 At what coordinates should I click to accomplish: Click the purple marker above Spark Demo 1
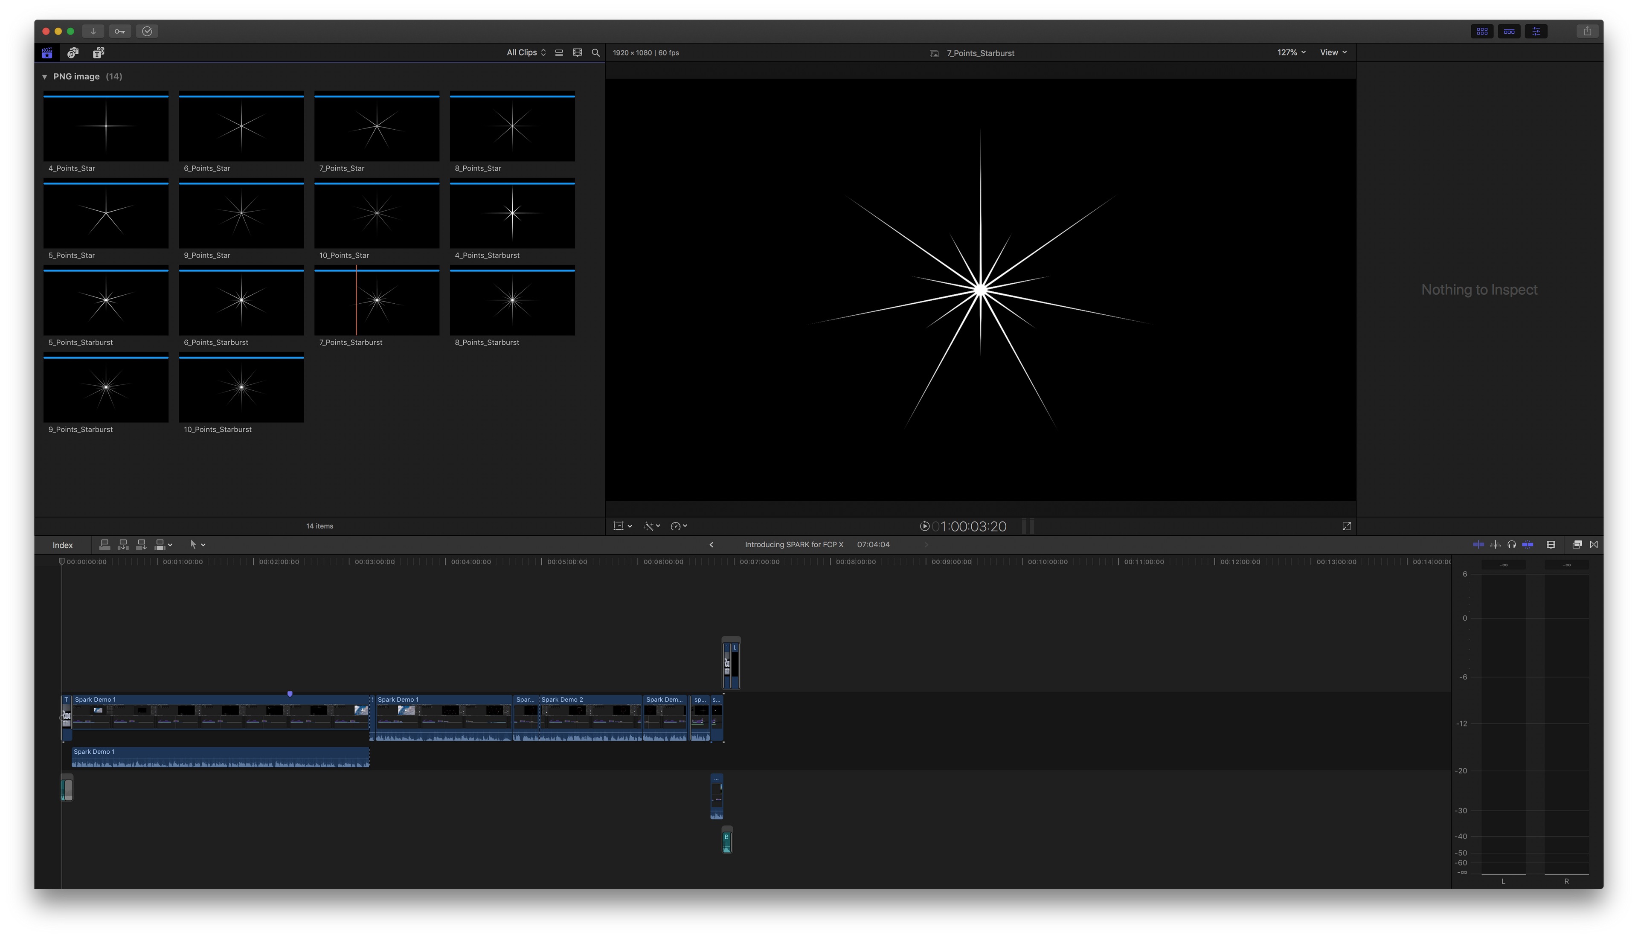(290, 694)
